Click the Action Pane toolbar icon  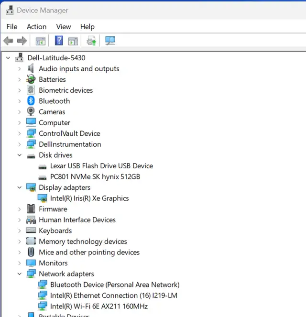click(73, 41)
